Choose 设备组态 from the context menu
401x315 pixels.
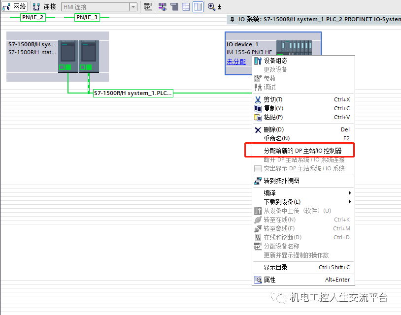tap(303, 61)
